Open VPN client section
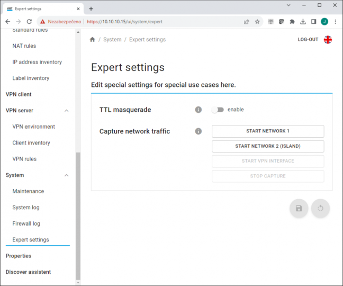 click(19, 94)
